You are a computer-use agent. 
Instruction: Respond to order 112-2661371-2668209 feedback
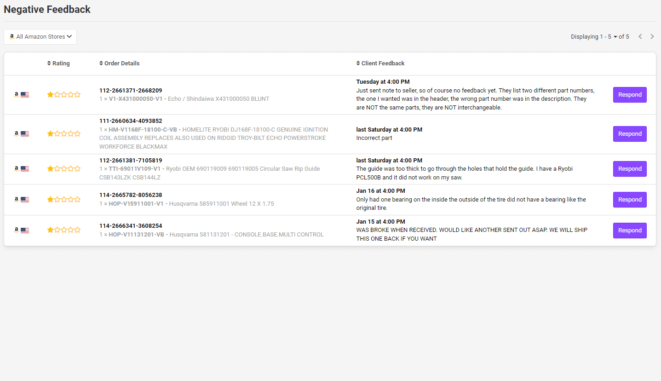pyautogui.click(x=630, y=95)
